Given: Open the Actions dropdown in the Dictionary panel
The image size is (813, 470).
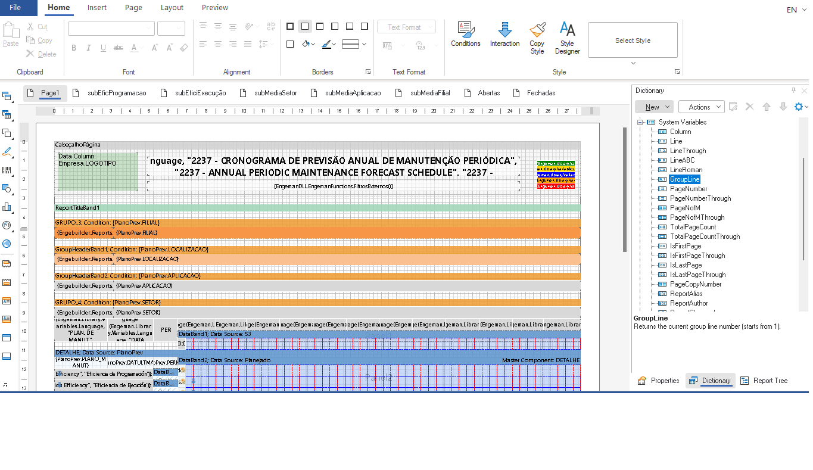Looking at the screenshot, I should [x=701, y=106].
